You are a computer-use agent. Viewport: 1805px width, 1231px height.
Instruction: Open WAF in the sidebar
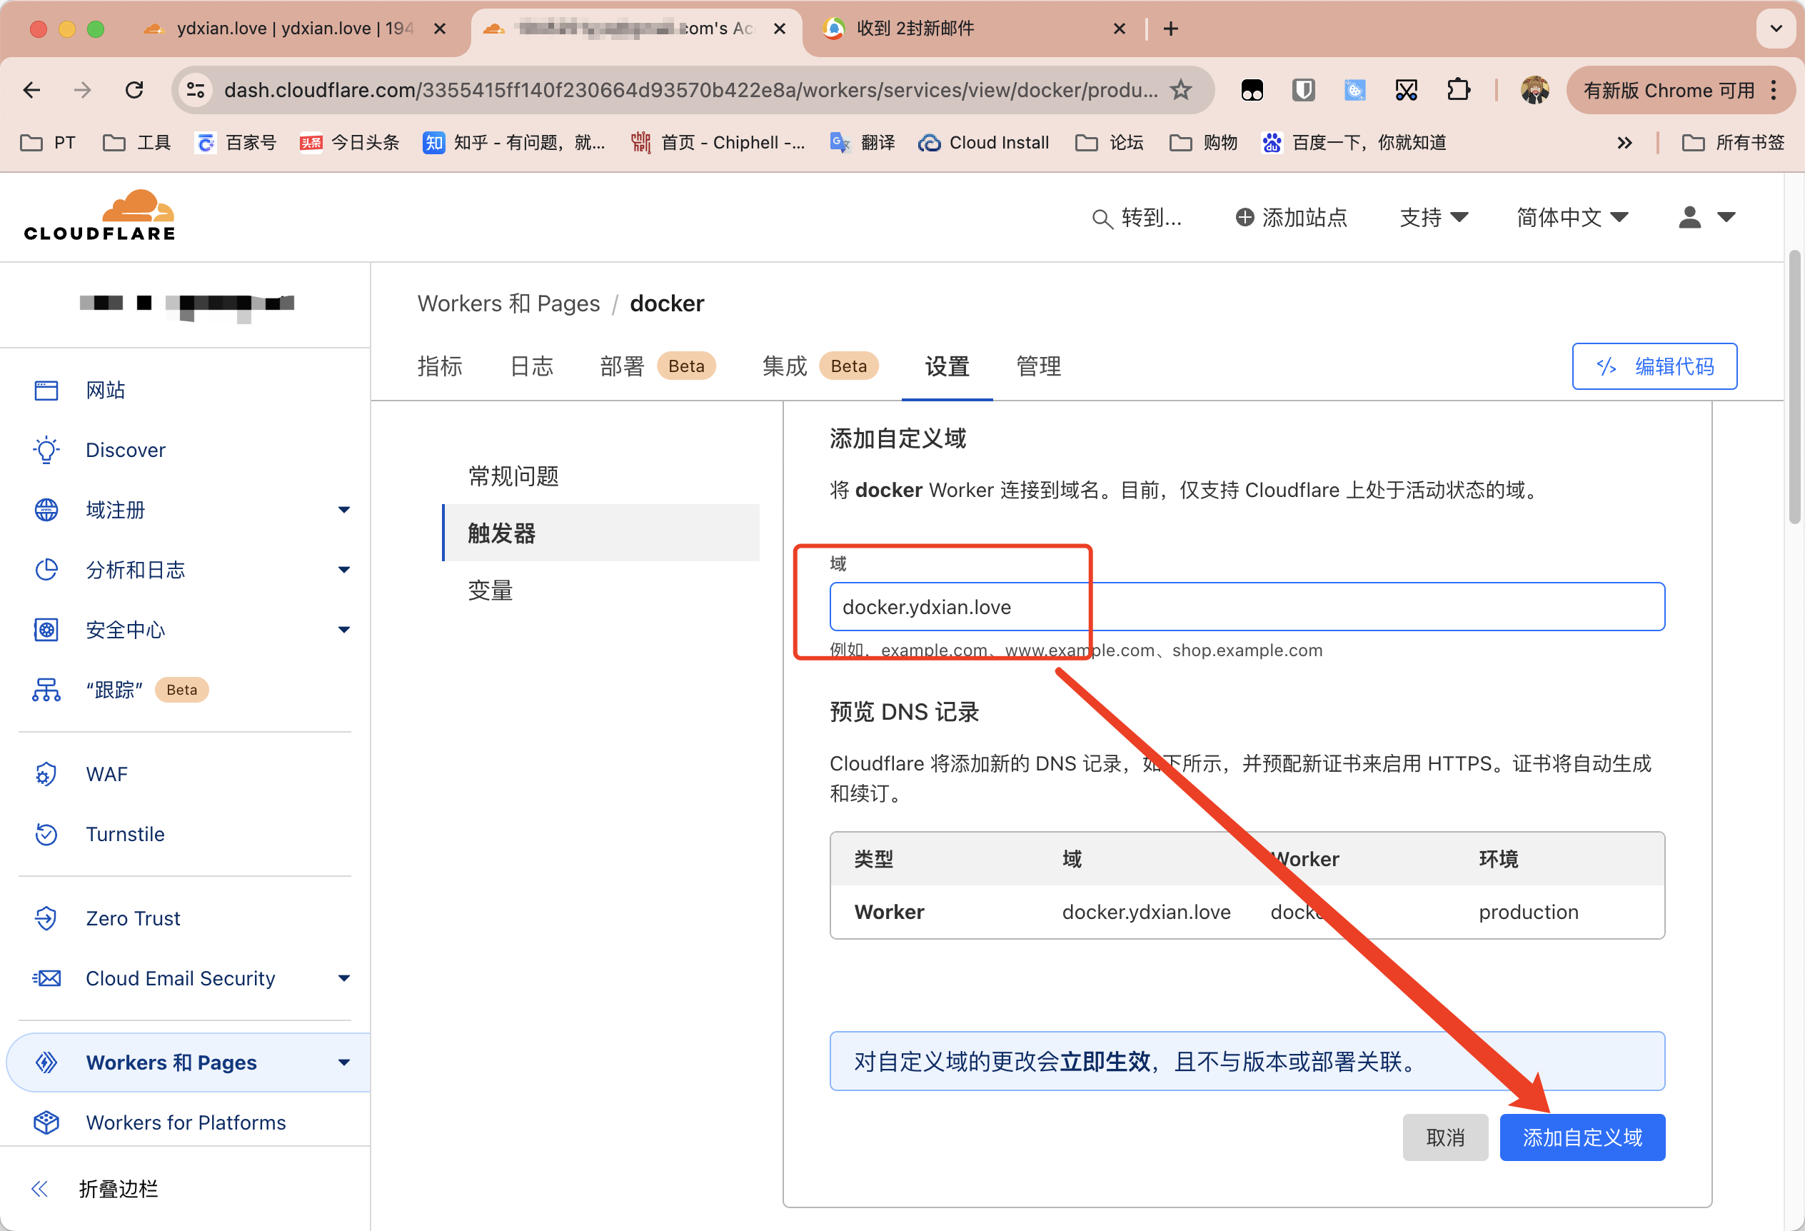pyautogui.click(x=106, y=773)
